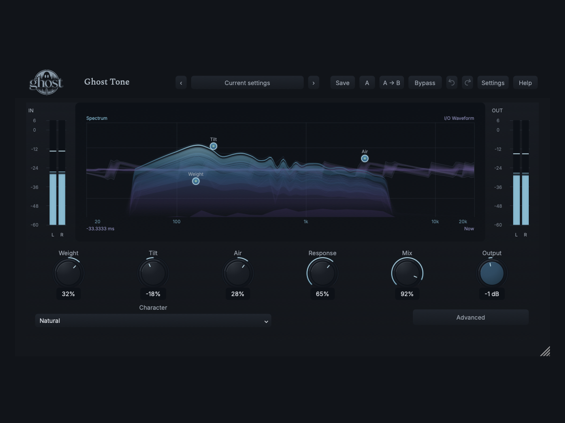Copy settings with A → B button
565x423 pixels.
point(392,83)
